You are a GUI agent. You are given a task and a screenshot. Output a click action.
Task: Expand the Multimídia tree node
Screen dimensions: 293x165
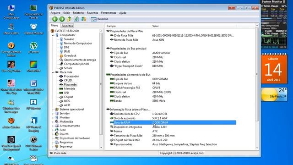(x=53, y=121)
